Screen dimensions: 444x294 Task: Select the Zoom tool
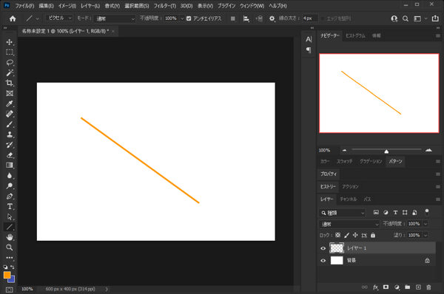tap(10, 247)
